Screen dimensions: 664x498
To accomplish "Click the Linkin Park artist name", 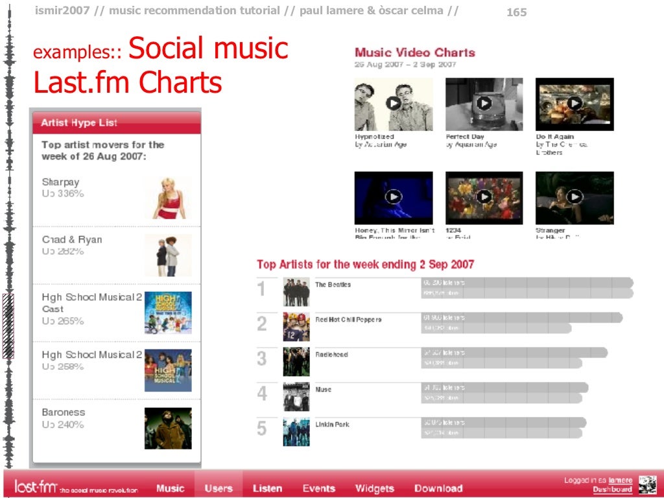I will point(333,424).
